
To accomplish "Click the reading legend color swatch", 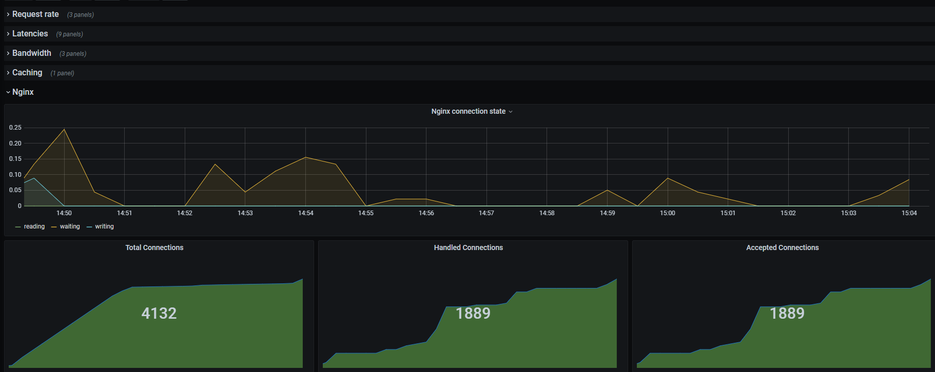I will click(x=18, y=227).
